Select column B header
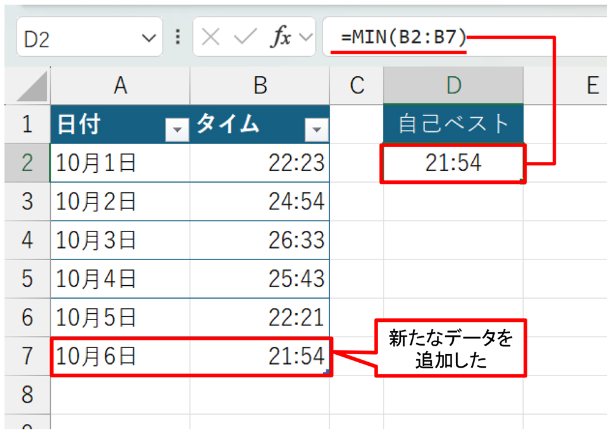Viewport: 611px width, 433px height. pyautogui.click(x=260, y=86)
